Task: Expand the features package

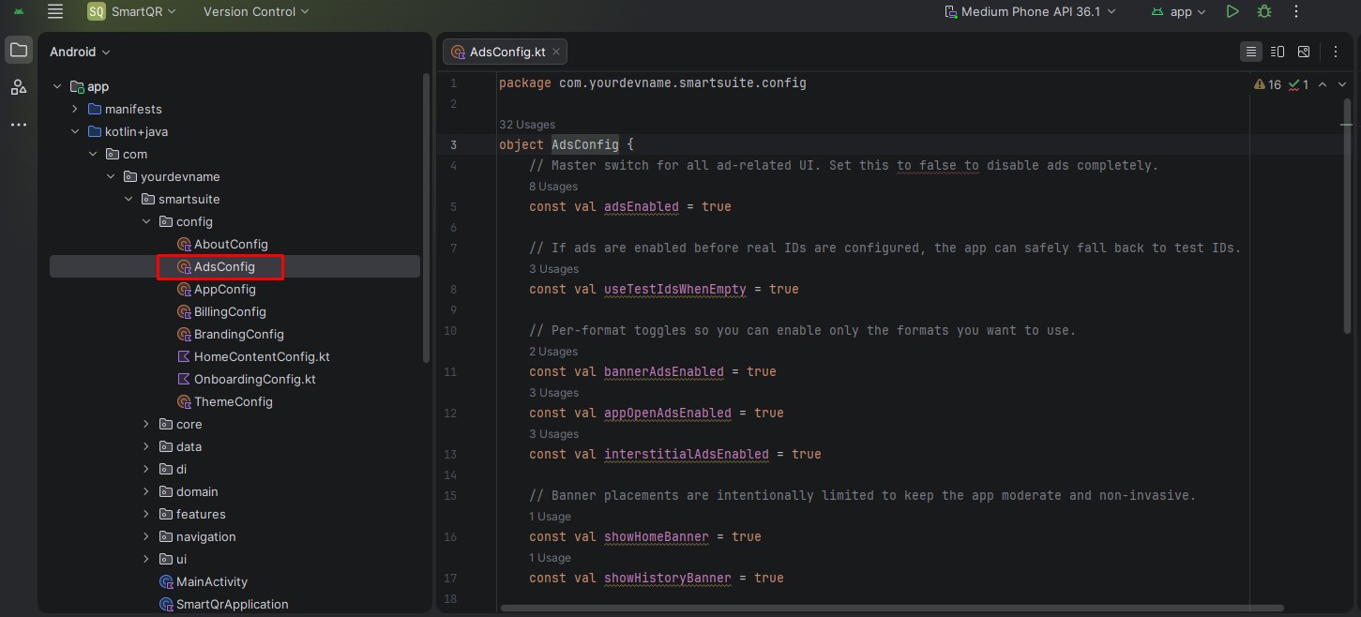Action: click(x=146, y=514)
